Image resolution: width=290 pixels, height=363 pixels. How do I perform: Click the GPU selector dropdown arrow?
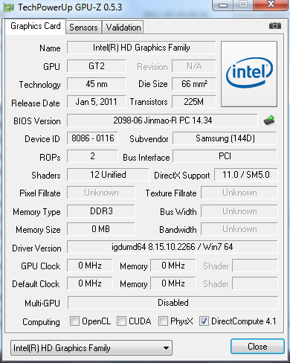(166, 348)
